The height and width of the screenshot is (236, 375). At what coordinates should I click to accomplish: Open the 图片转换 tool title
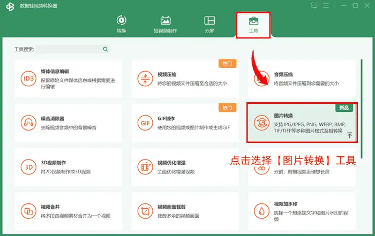(283, 116)
